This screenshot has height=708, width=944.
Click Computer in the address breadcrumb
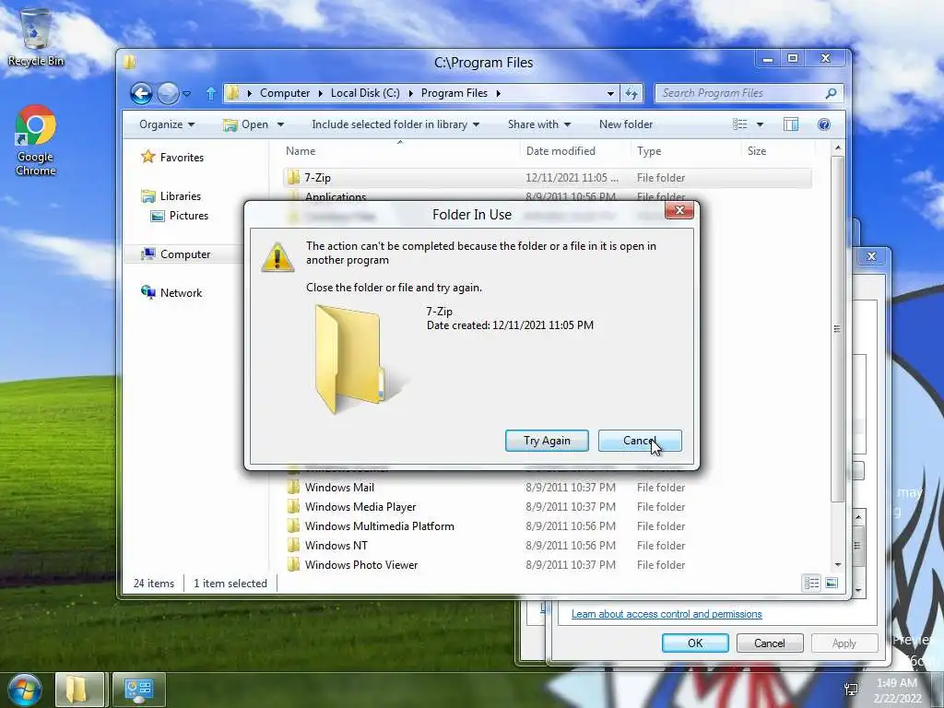point(285,93)
